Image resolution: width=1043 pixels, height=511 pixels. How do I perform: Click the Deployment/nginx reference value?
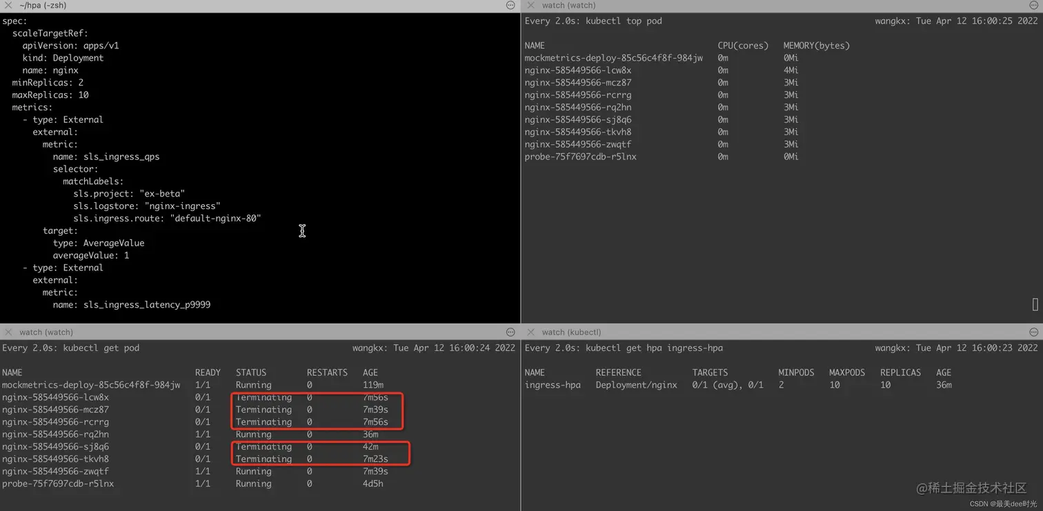(637, 385)
